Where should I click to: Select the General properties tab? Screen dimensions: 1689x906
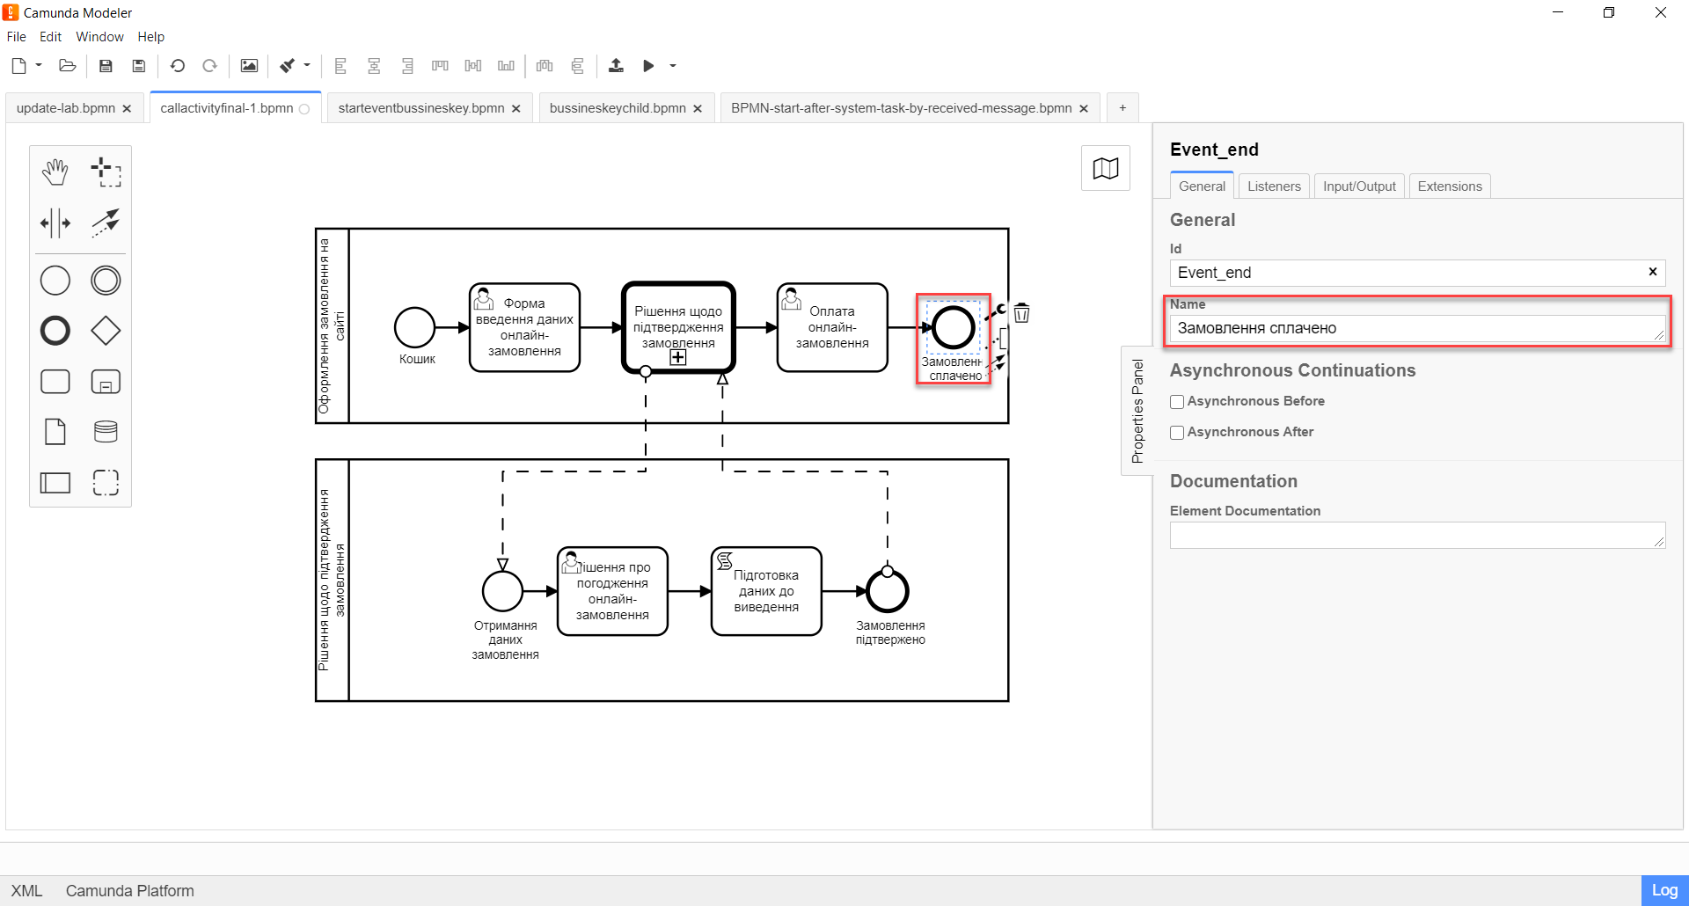(x=1202, y=186)
